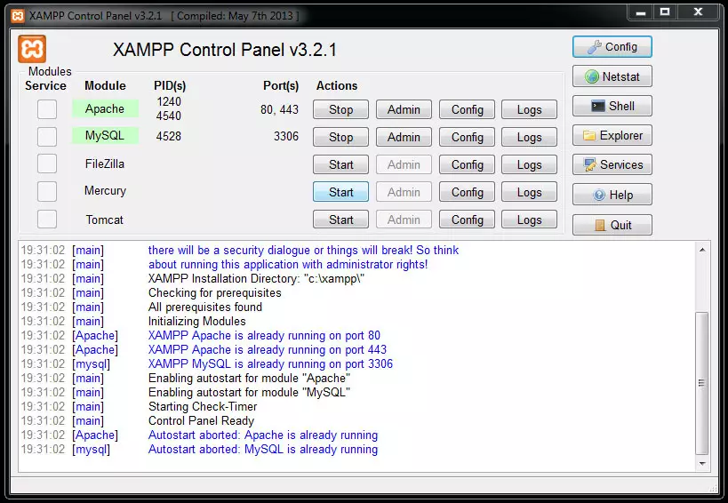Stop the Apache module
728x503 pixels.
pos(340,109)
